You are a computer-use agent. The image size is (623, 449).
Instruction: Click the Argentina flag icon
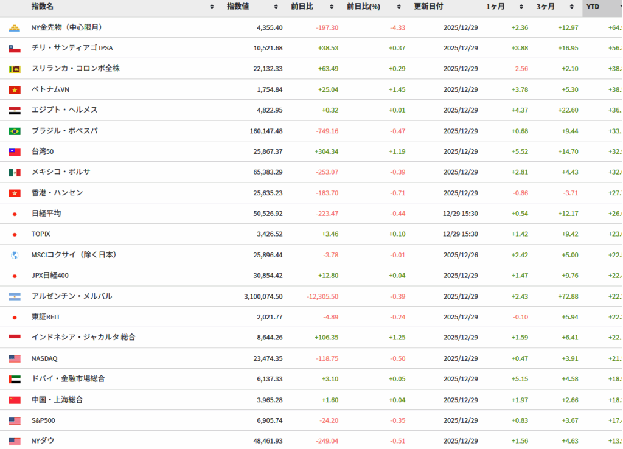[x=15, y=297]
